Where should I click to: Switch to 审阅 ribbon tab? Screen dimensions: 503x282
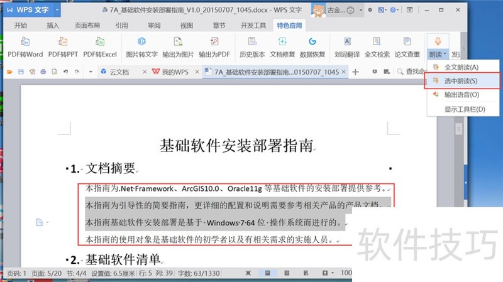(x=154, y=25)
